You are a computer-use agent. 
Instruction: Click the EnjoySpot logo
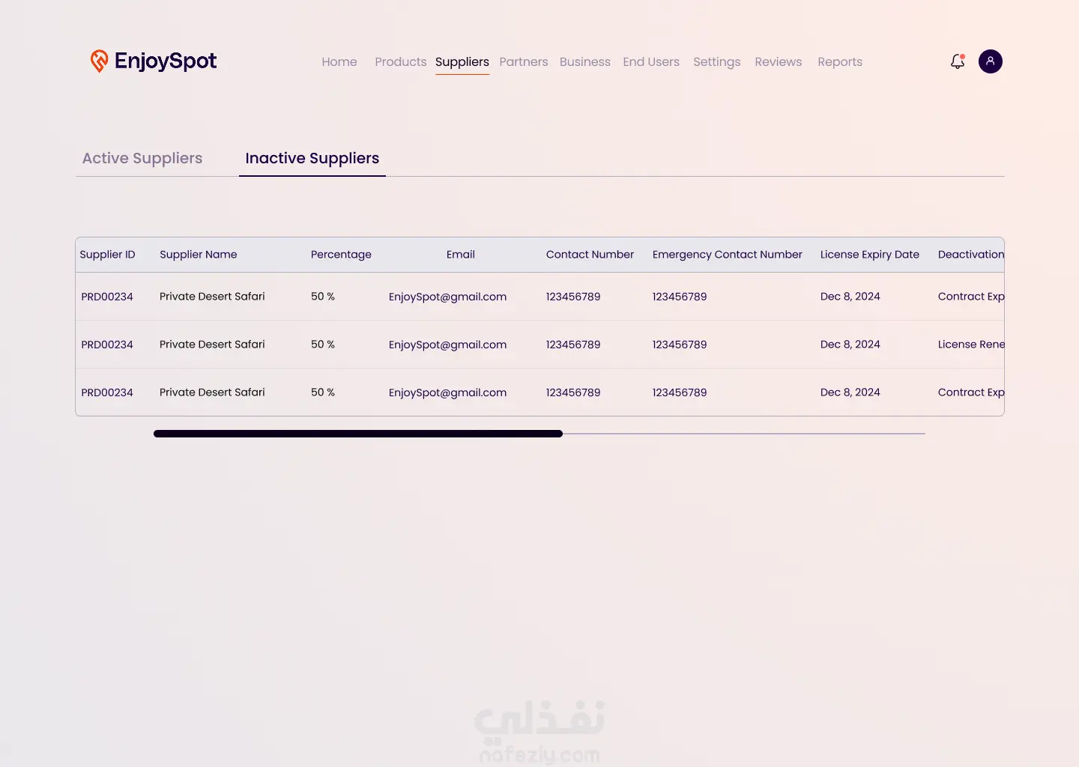(154, 61)
